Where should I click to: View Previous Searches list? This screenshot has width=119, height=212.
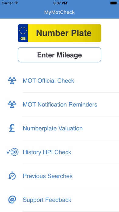71,176
